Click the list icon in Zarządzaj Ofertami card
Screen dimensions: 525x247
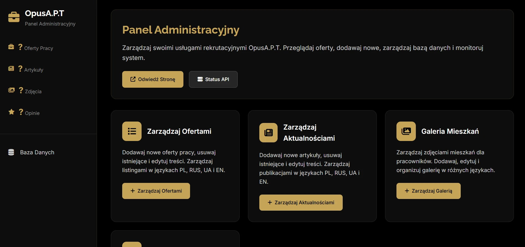pos(132,131)
